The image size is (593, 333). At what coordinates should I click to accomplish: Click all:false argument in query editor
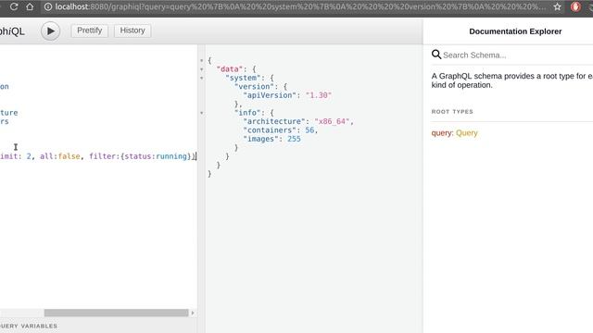(x=59, y=156)
